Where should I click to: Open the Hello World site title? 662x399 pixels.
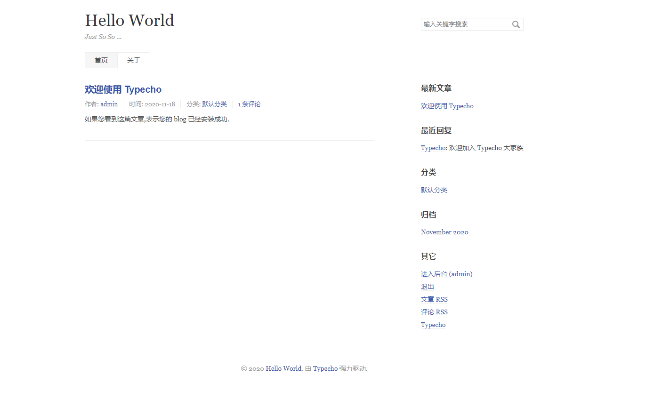click(x=129, y=20)
